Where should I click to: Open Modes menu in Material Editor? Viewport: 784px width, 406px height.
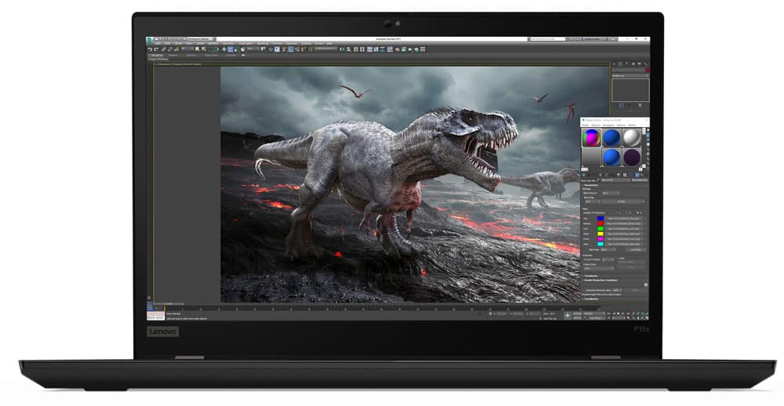point(585,125)
